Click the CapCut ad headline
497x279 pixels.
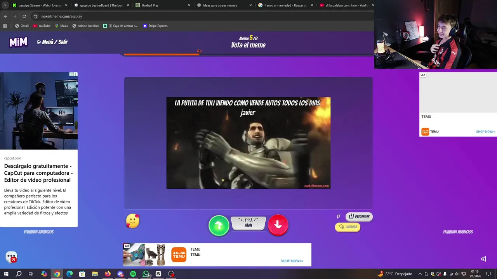(38, 173)
